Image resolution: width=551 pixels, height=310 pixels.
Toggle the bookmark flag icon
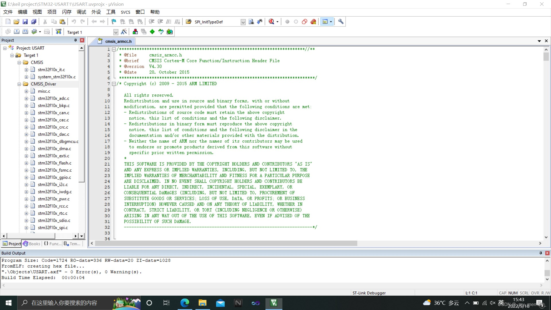click(x=114, y=22)
